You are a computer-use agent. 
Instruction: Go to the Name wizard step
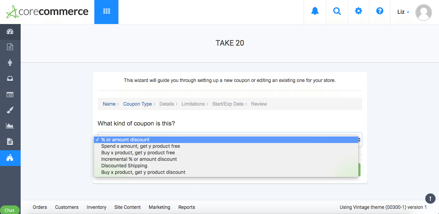pos(109,104)
